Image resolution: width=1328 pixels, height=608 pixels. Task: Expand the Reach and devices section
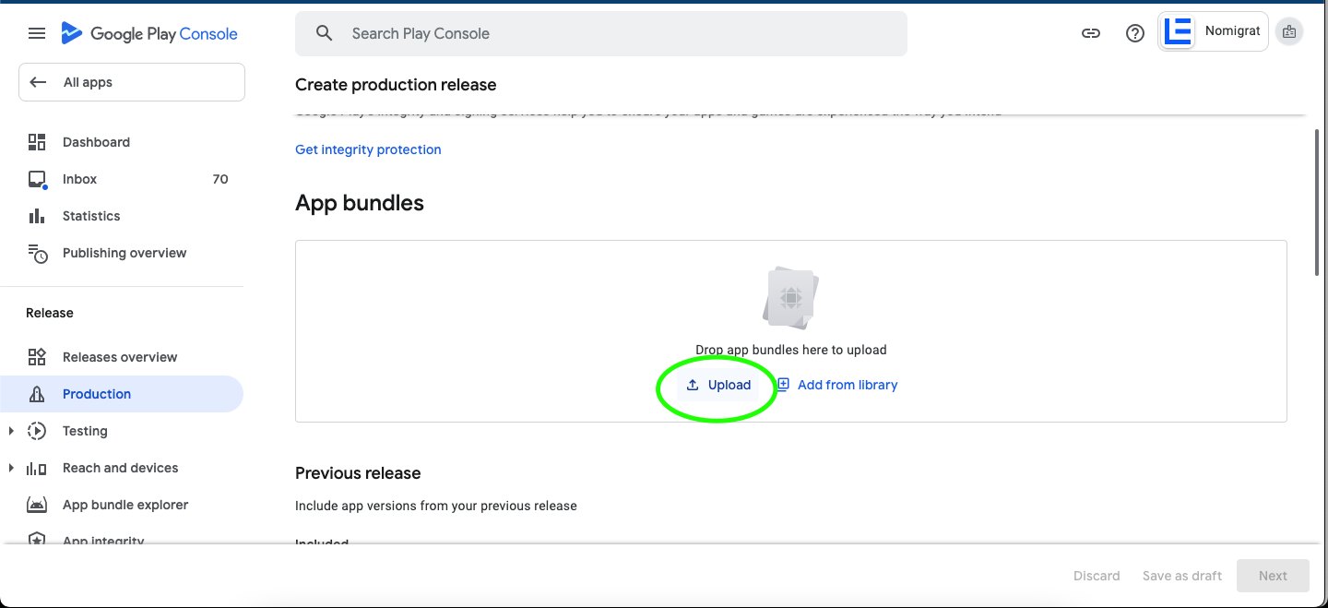click(11, 467)
